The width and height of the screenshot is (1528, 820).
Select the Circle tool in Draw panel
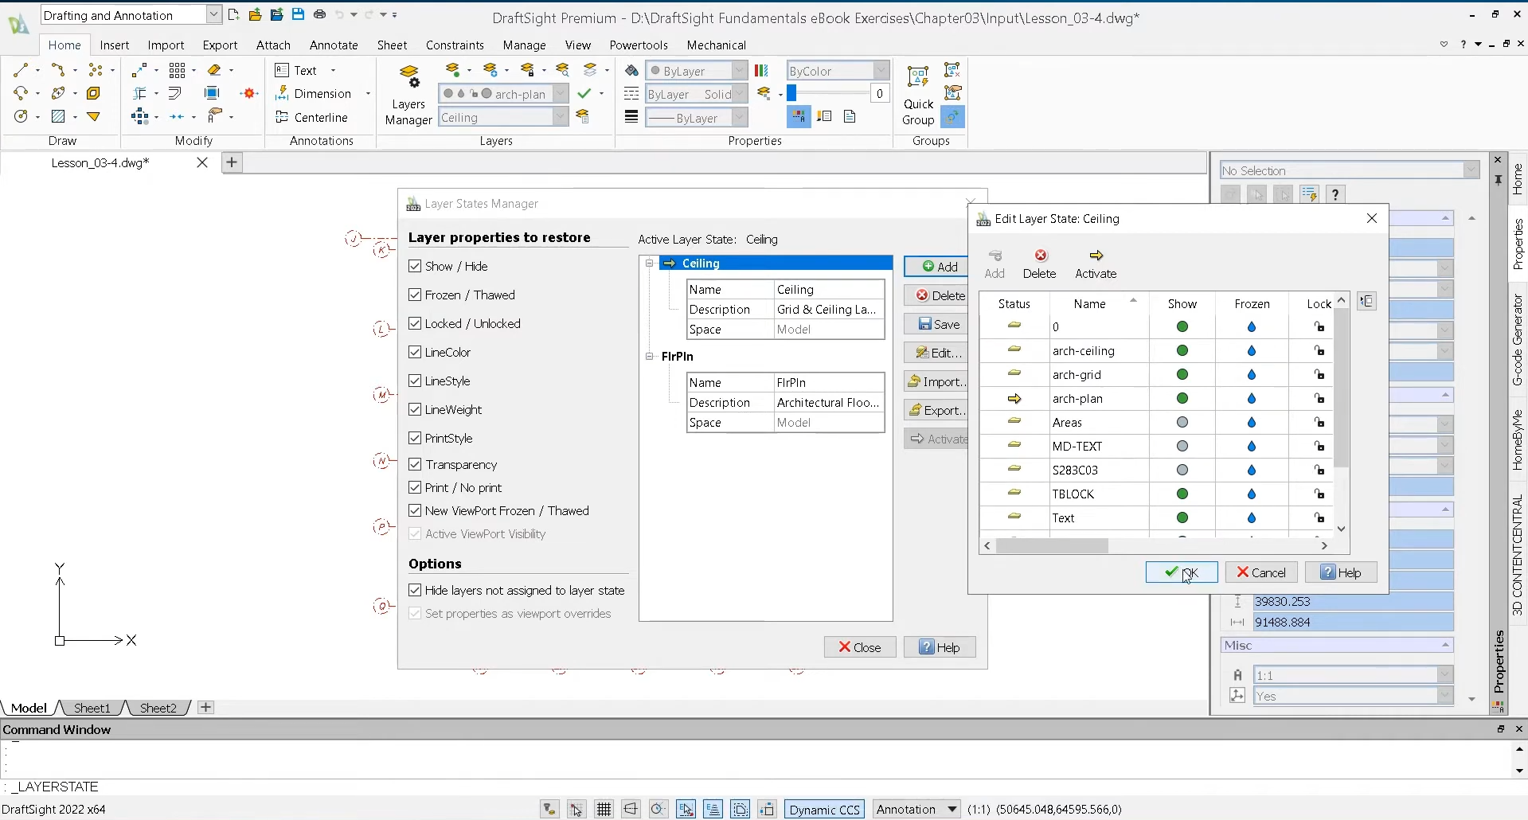[20, 116]
